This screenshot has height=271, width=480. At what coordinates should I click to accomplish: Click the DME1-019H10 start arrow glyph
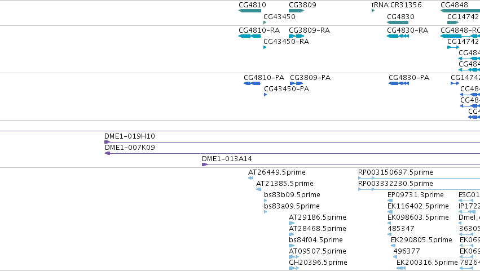tap(107, 142)
